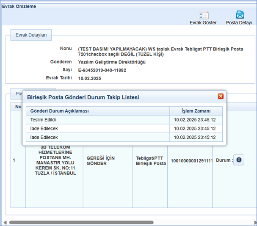Viewport: 257px width, 226px height.
Task: Click the Tebligat/PTT Birleşik Posta cell
Action: pyautogui.click(x=150, y=161)
